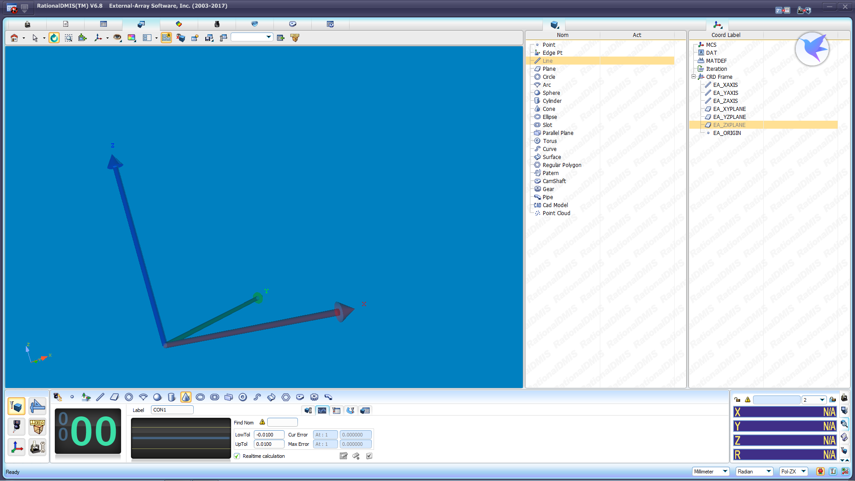Click the Gear feature icon in measure toolbar

pyautogui.click(x=314, y=397)
